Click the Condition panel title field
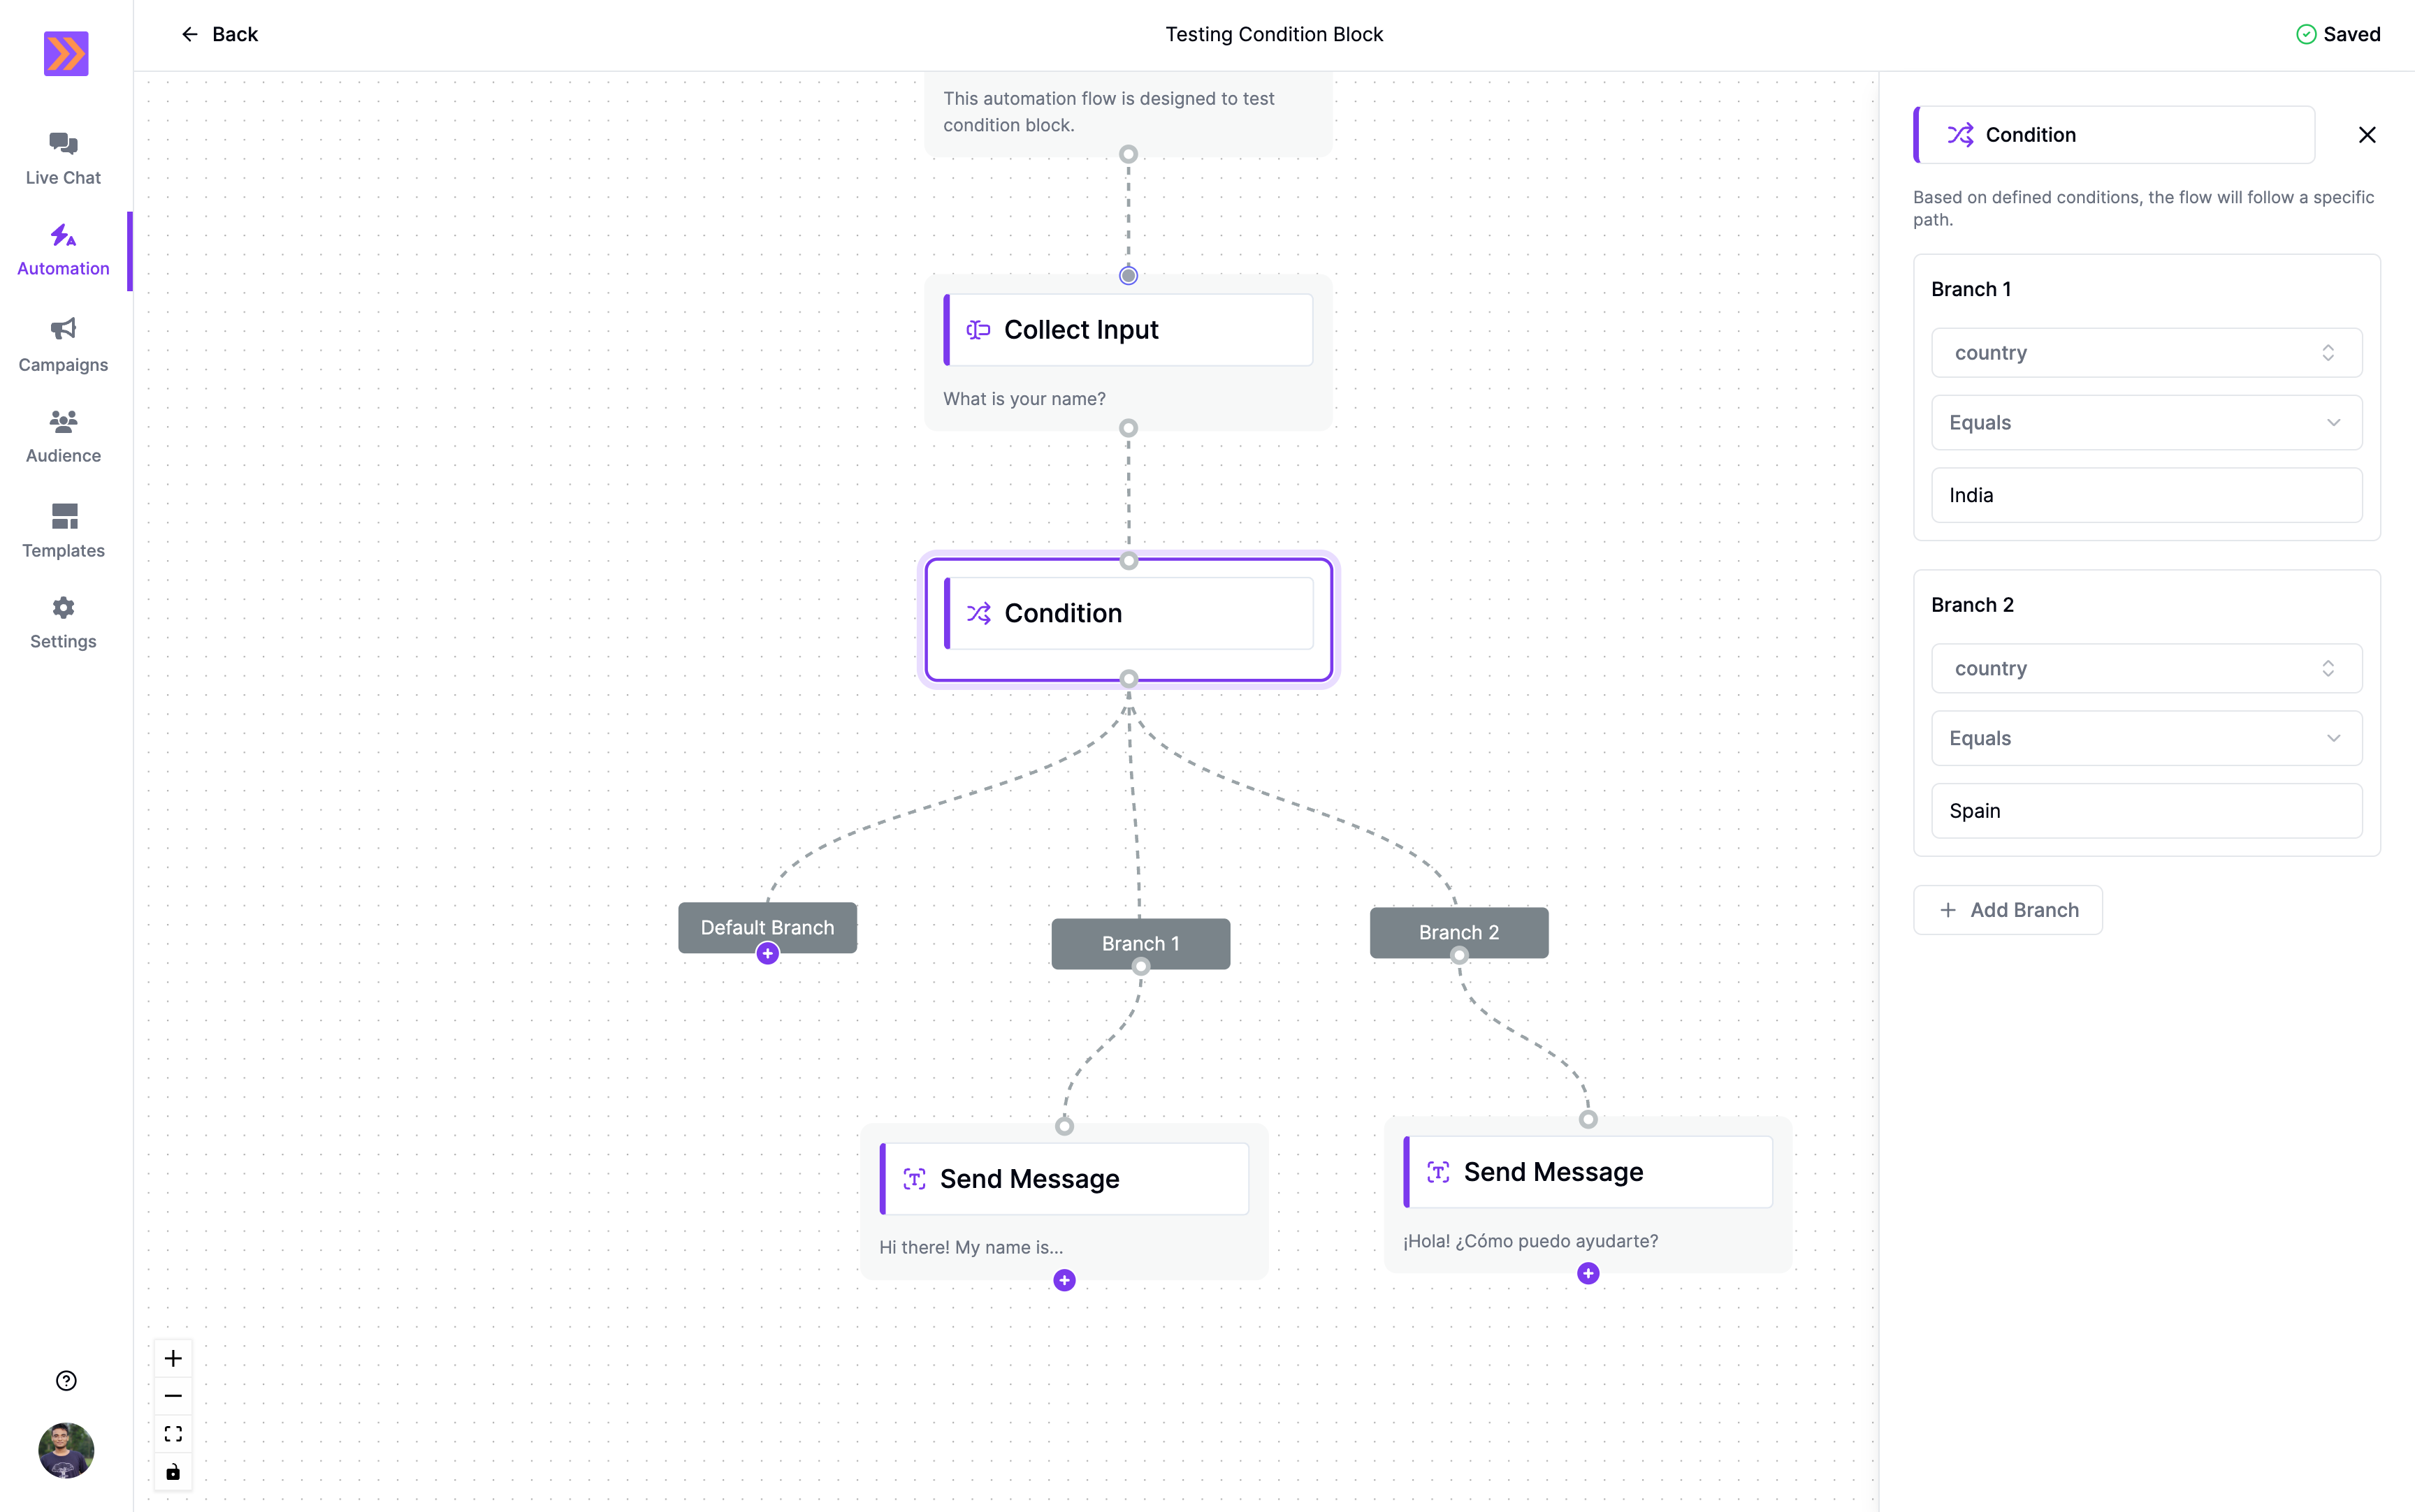The height and width of the screenshot is (1512, 2415). (2114, 135)
